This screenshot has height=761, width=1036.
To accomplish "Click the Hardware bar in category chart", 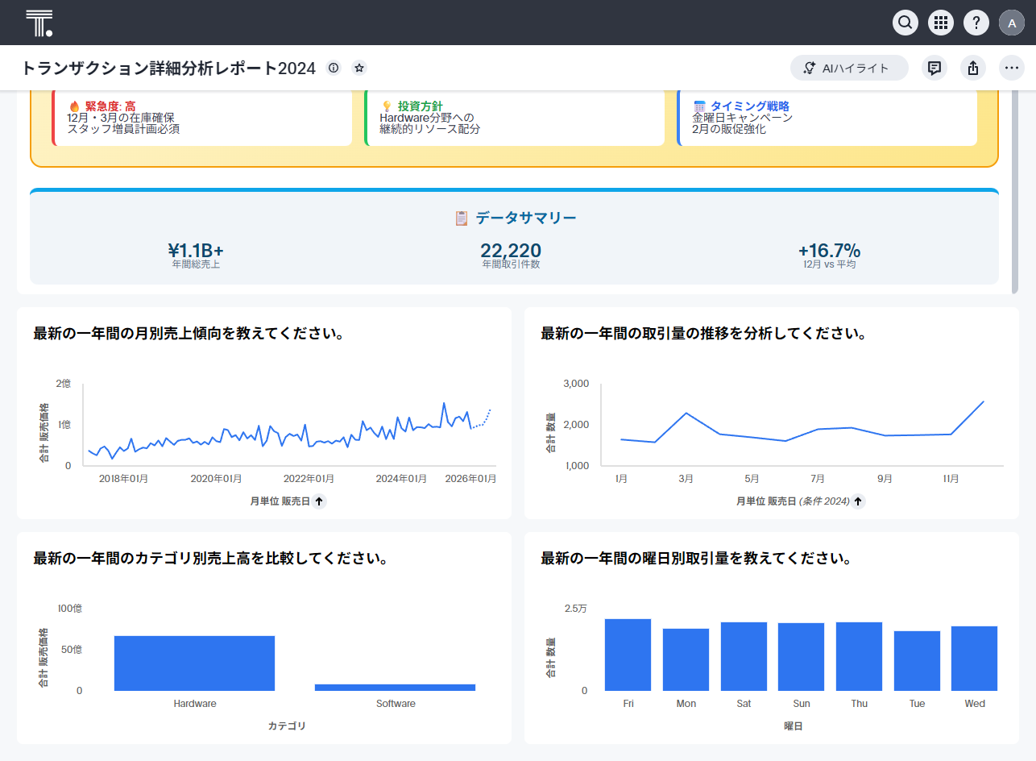I will pos(194,663).
